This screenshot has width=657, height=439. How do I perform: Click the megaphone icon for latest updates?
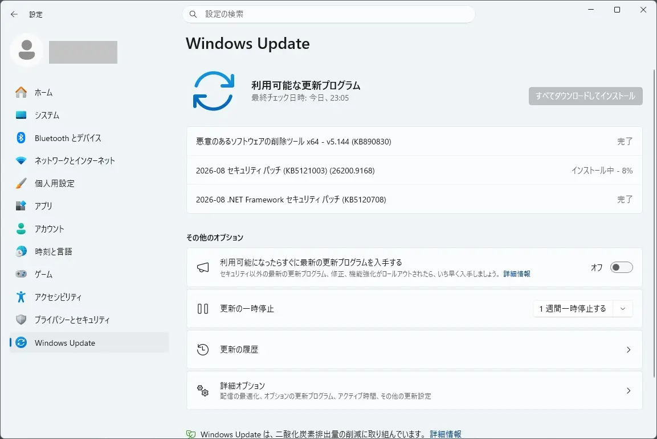(x=203, y=268)
